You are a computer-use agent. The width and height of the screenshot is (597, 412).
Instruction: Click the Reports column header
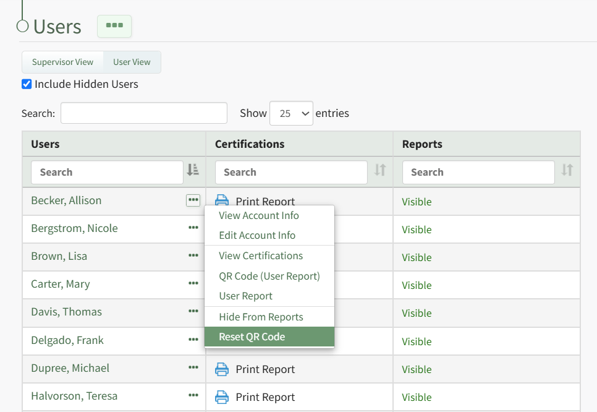(422, 144)
